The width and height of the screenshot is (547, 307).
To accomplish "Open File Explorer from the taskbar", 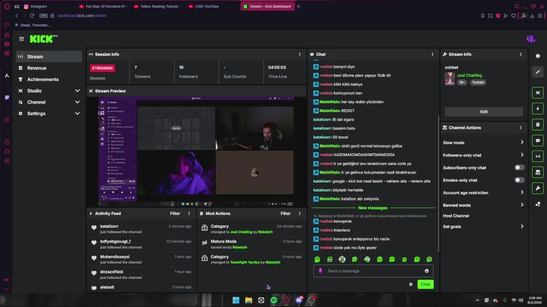I will (x=248, y=300).
